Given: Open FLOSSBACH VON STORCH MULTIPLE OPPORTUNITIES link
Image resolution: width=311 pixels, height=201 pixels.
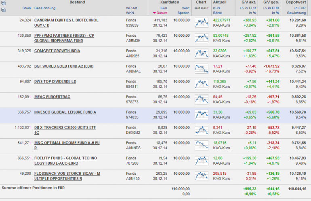Looking at the screenshot, I should tap(67, 176).
